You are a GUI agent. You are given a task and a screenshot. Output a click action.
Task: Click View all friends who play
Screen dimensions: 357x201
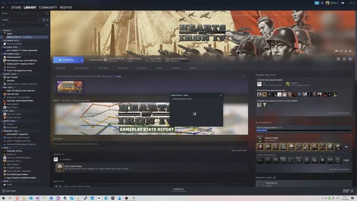[x=339, y=113]
